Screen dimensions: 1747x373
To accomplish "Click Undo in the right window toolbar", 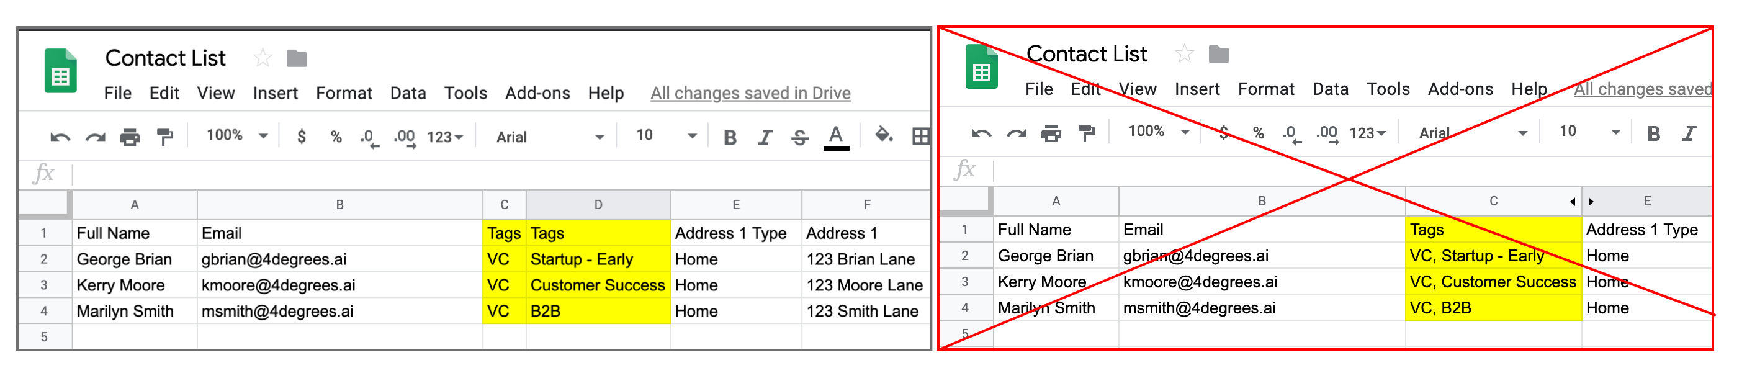I will pyautogui.click(x=981, y=133).
